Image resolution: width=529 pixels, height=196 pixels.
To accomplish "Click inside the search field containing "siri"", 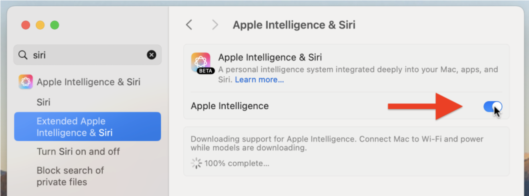I will click(88, 55).
